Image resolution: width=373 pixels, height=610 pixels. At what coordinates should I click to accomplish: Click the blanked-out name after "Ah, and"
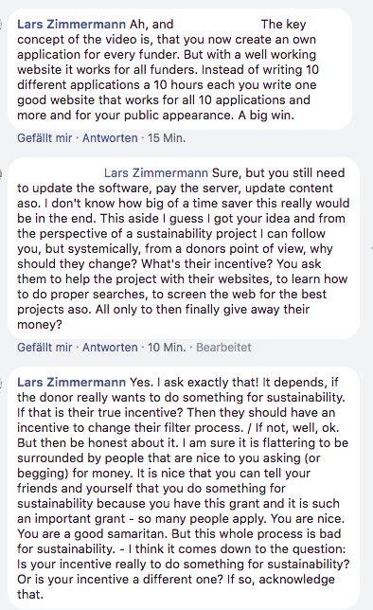217,24
